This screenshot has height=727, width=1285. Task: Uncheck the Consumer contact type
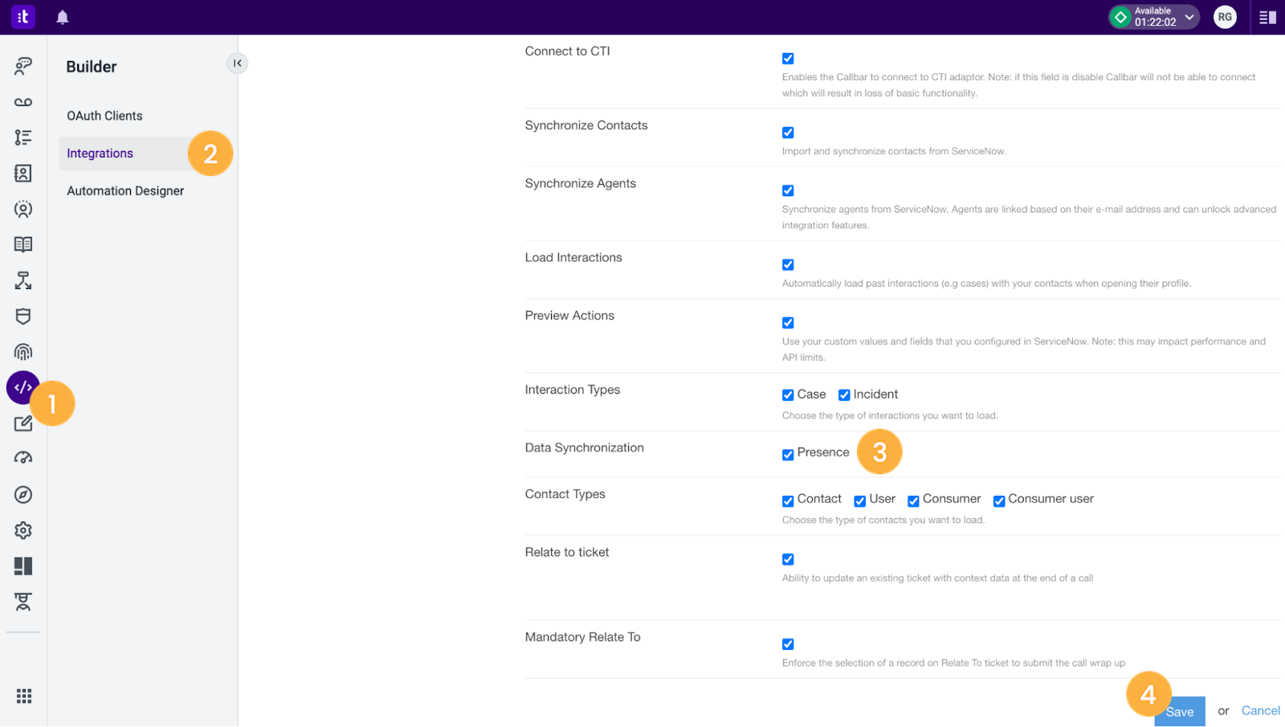(x=913, y=501)
